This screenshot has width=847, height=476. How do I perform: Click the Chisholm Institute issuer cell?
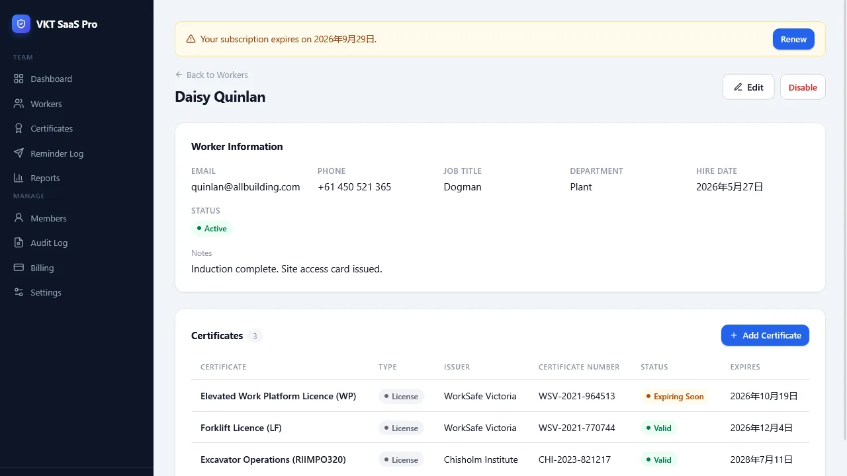[481, 459]
